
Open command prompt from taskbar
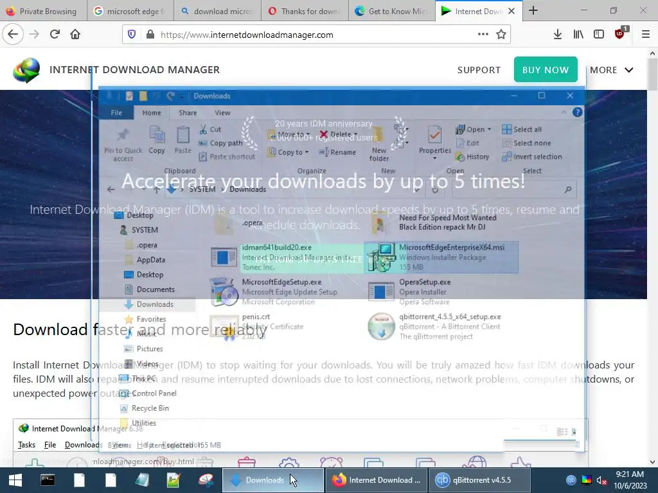click(x=48, y=480)
